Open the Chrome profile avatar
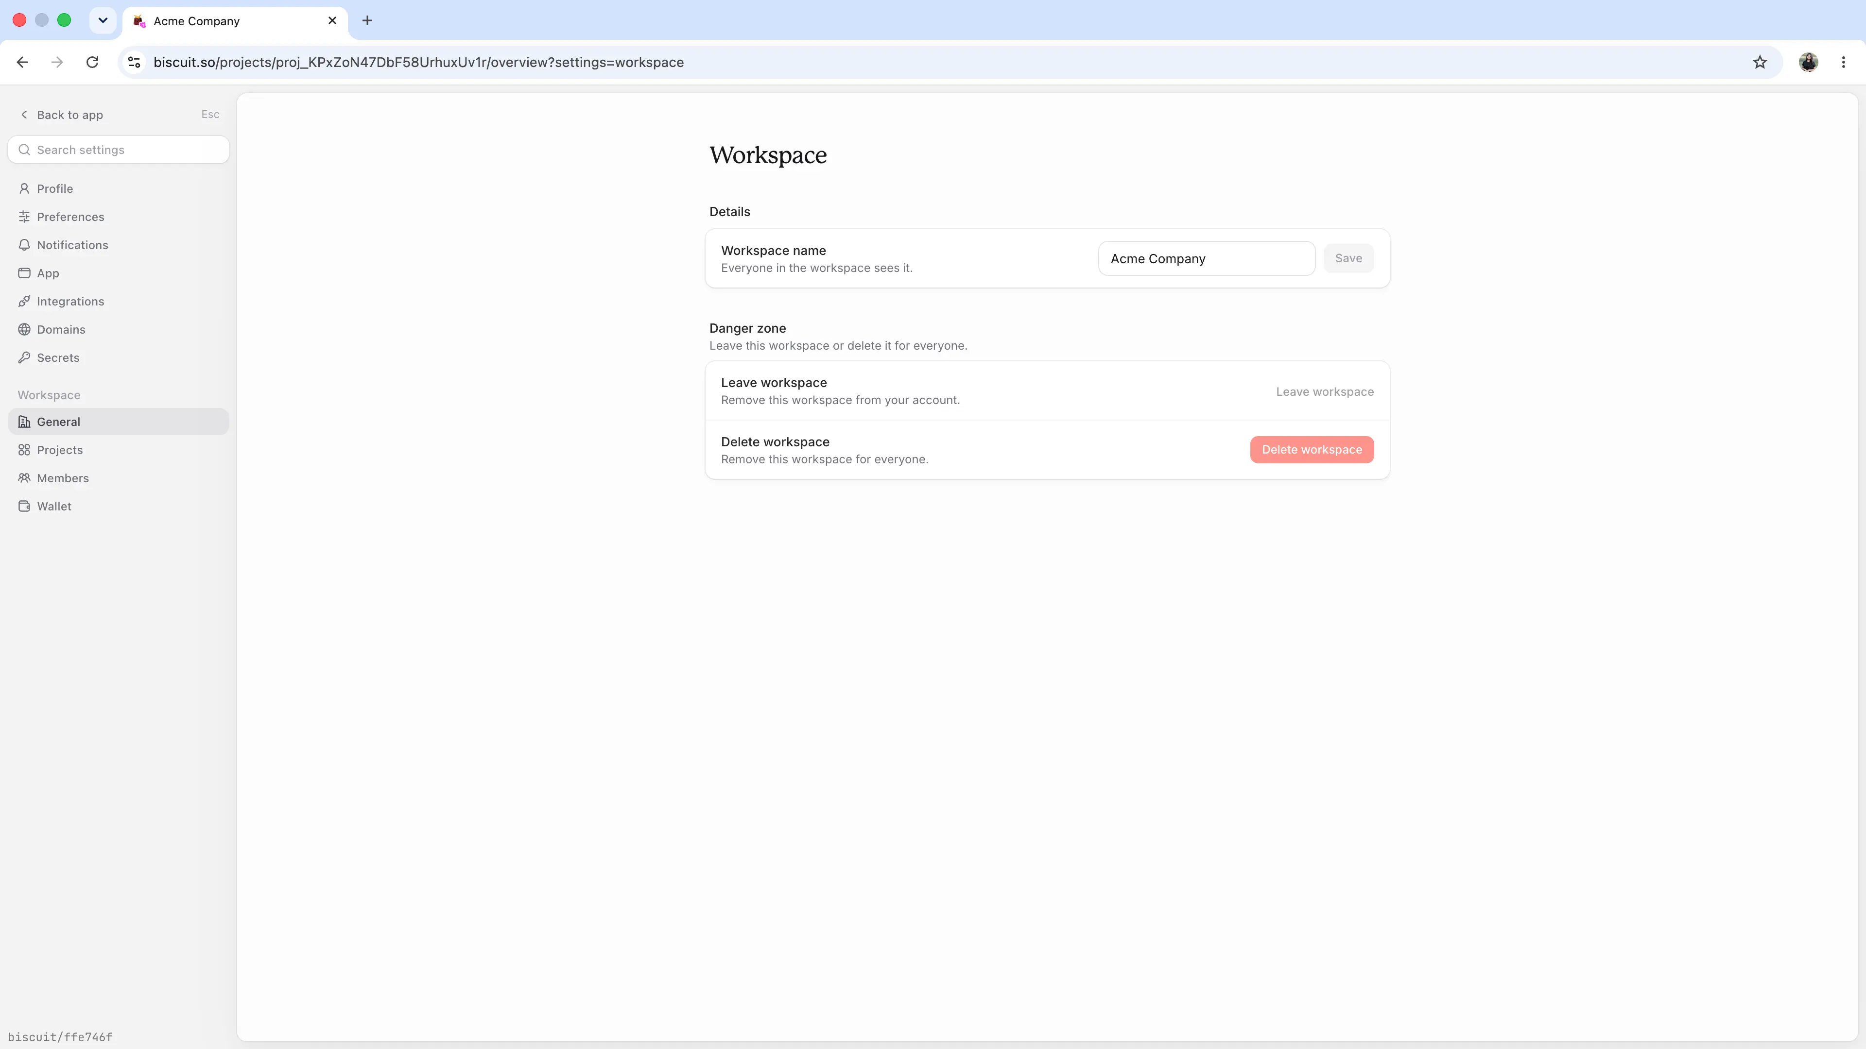 1809,62
